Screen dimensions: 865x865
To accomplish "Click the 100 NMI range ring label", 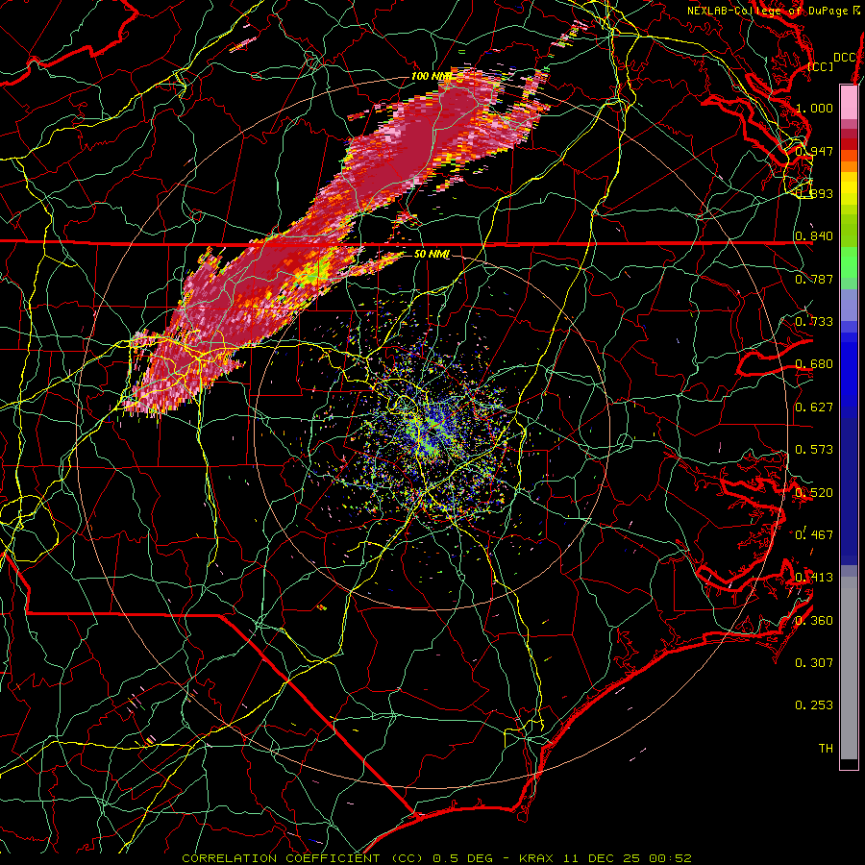I will [432, 76].
